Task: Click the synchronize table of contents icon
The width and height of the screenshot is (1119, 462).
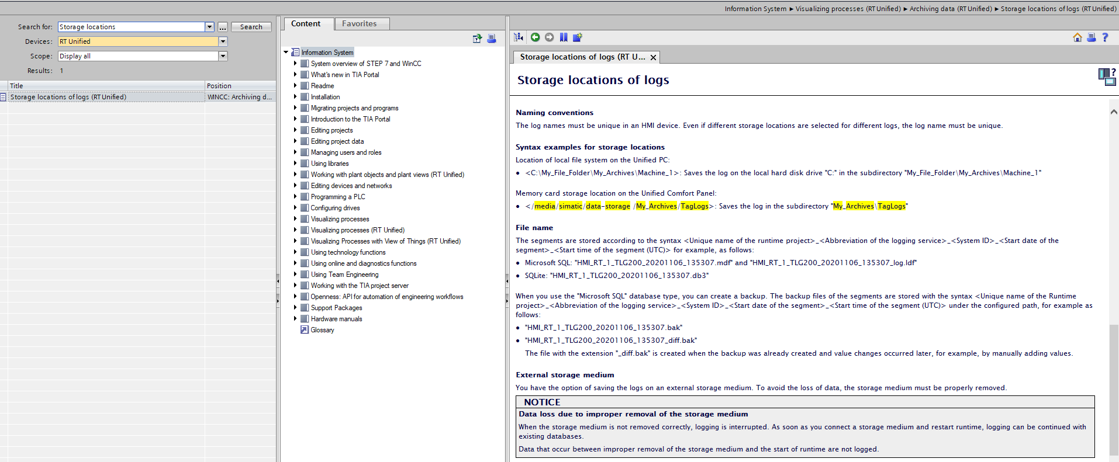Action: 519,37
